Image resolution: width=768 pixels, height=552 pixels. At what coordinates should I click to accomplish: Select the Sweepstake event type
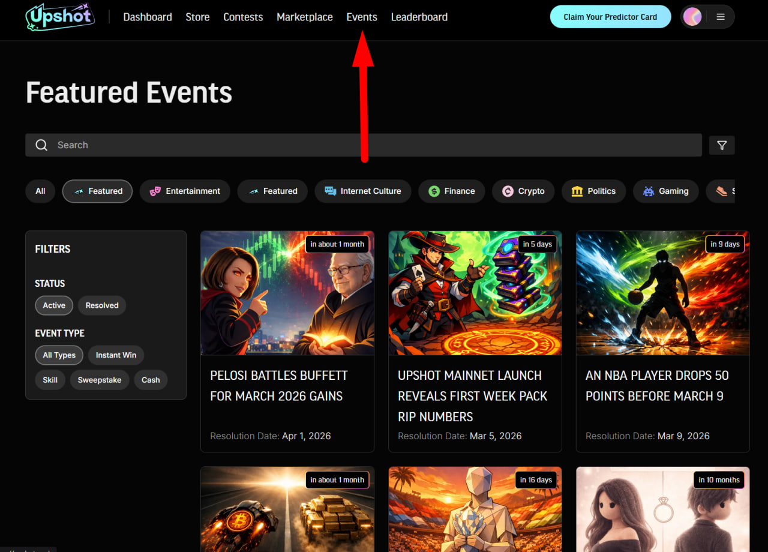pos(100,380)
